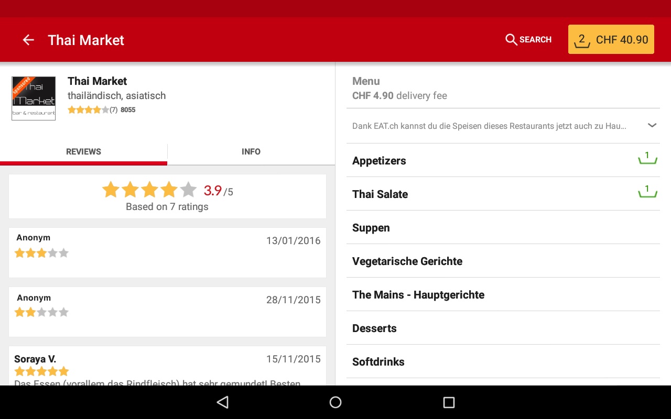Switch to the Info tab

coord(251,151)
